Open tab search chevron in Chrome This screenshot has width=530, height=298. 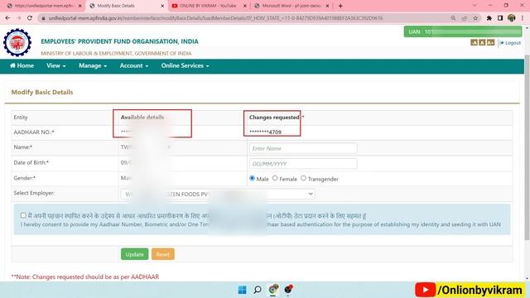(x=475, y=6)
